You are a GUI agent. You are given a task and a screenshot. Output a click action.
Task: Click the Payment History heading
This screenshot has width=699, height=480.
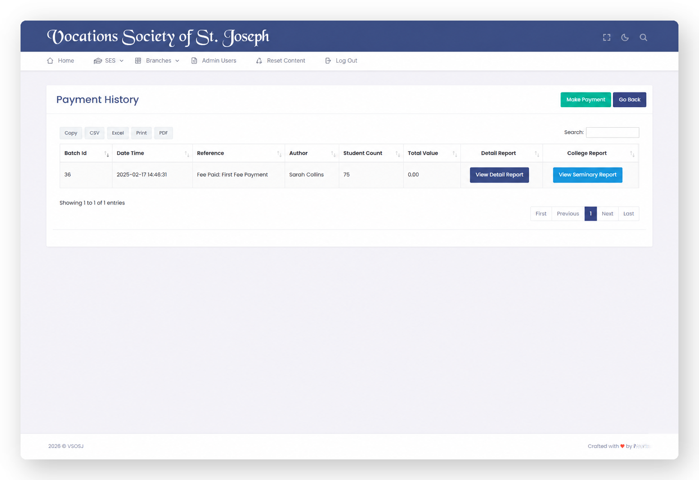[98, 100]
